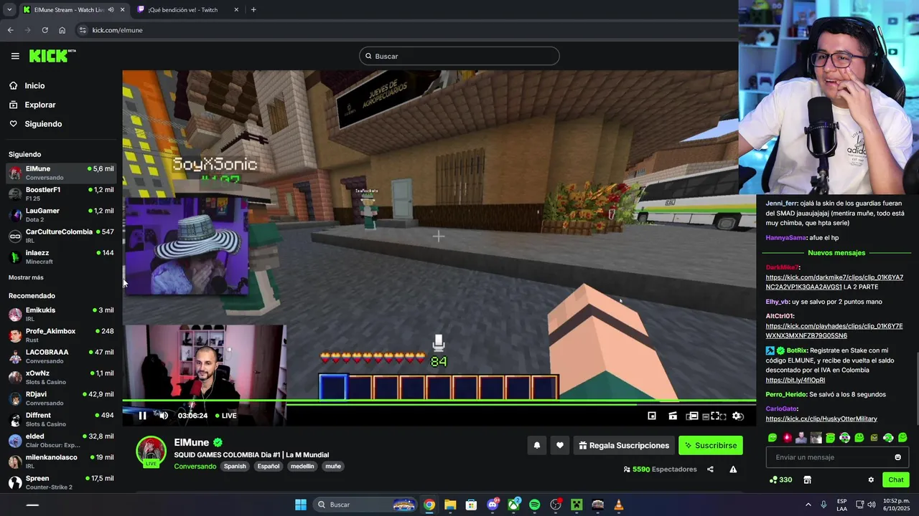Click the browser home button

(x=62, y=30)
